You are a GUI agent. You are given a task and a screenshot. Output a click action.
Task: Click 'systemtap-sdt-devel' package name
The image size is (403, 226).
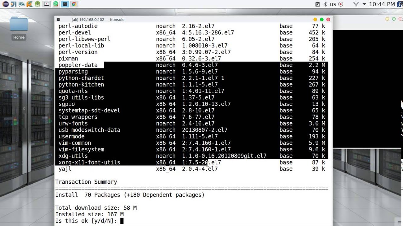(89, 110)
